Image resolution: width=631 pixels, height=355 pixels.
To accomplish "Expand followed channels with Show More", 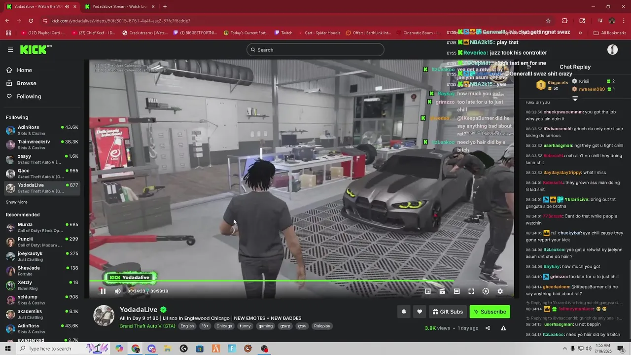I will coord(16,202).
